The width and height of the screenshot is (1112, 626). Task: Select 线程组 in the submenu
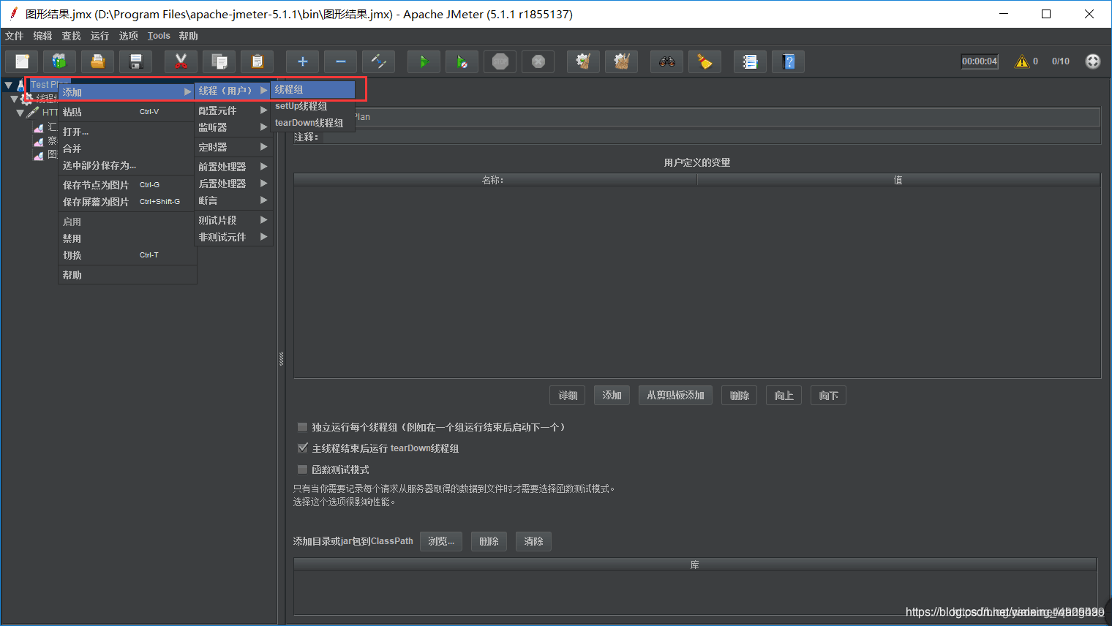pos(312,89)
